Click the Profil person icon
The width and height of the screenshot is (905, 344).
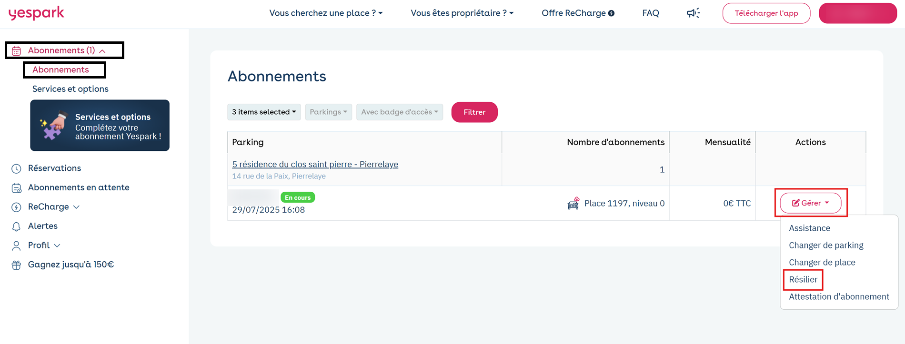[16, 246]
